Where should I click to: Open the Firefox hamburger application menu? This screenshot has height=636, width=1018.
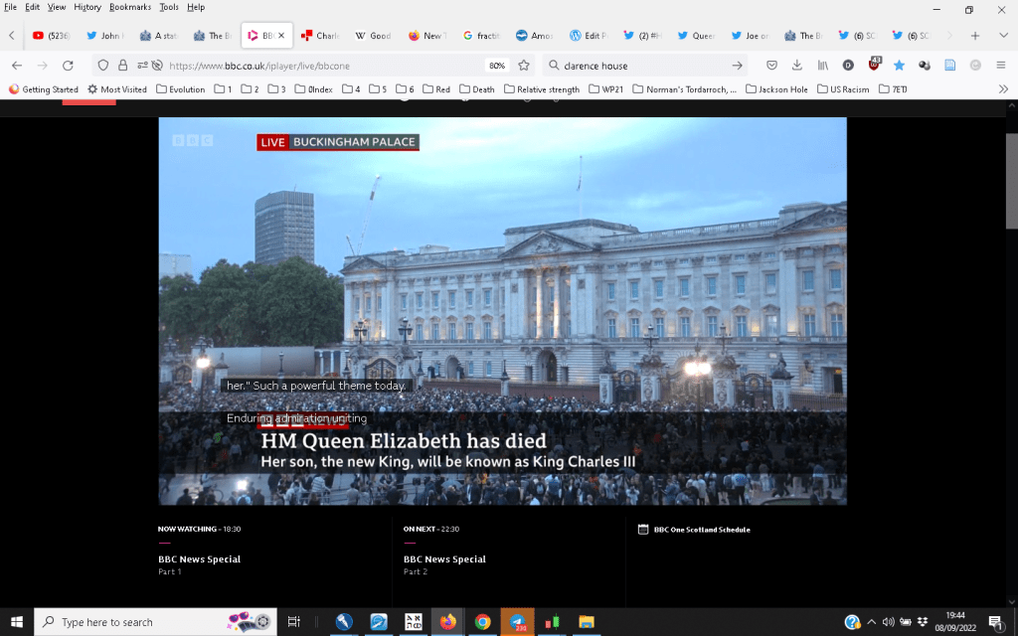(x=1000, y=66)
